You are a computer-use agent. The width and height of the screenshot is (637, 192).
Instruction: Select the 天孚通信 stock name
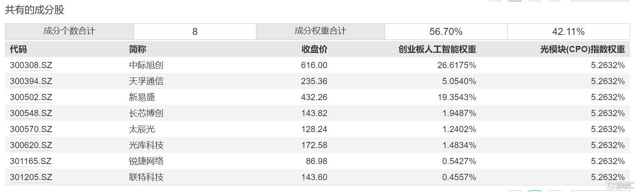coord(146,81)
